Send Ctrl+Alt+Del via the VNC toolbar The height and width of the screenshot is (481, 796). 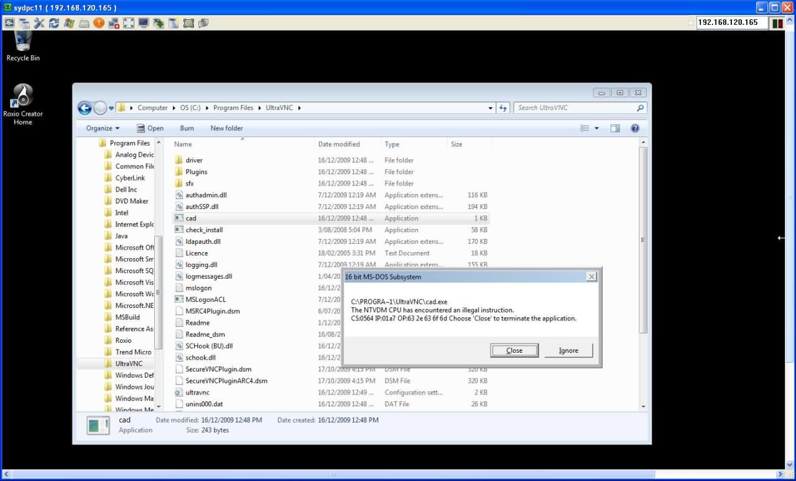9,23
